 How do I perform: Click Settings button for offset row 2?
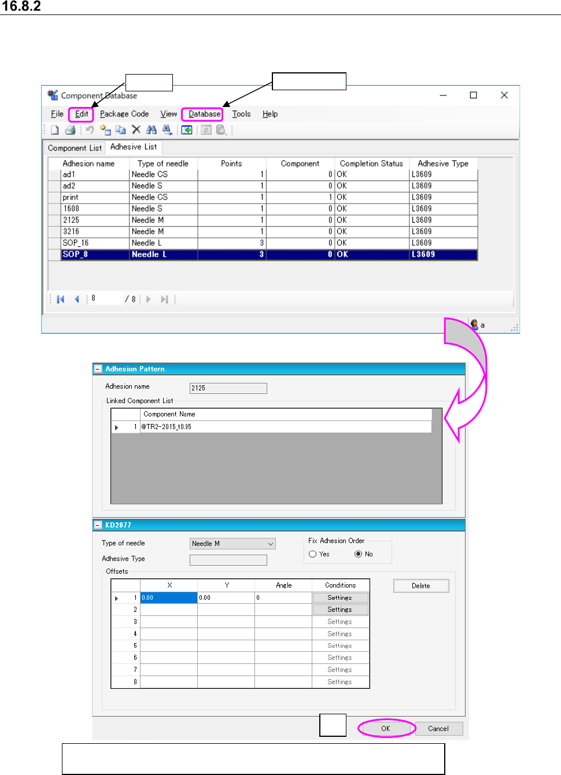pos(340,610)
